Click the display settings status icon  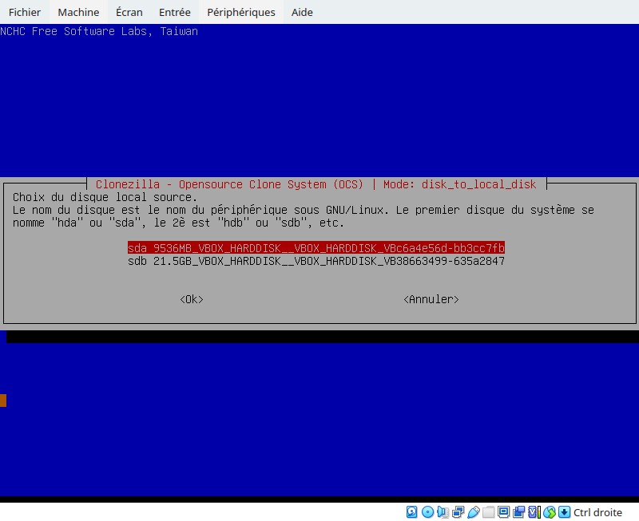click(504, 511)
